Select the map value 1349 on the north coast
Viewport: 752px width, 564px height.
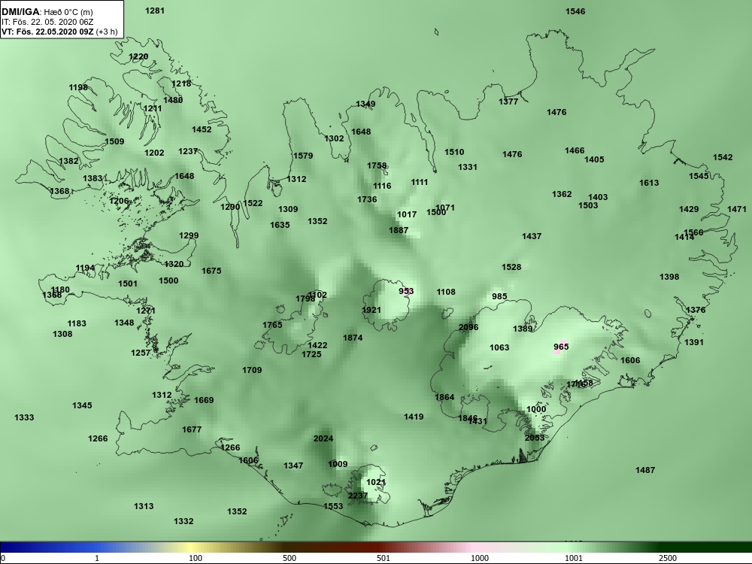pyautogui.click(x=365, y=104)
